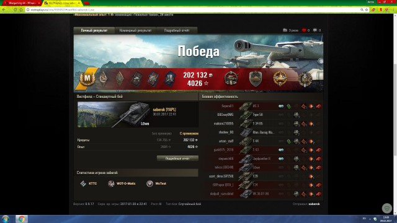Click the round tank medal right of credits
Screen dimensions: 397x223
[x=231, y=79]
